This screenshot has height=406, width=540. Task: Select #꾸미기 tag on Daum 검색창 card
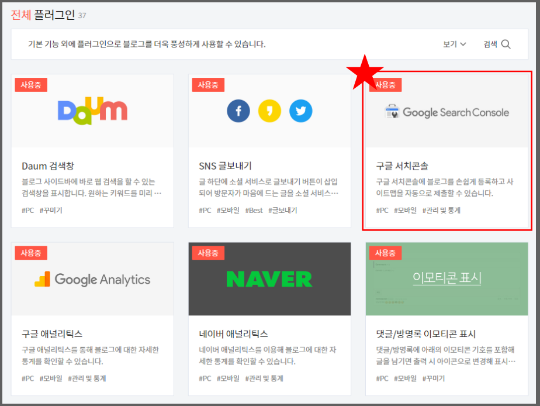51,210
